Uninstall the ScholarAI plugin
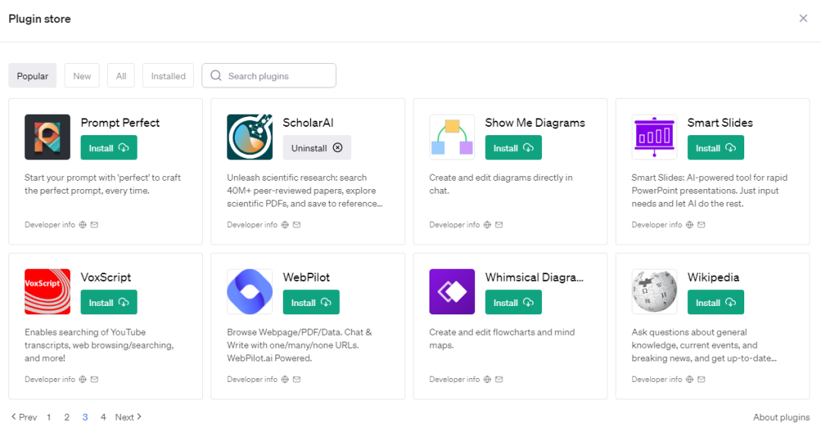 pos(317,148)
